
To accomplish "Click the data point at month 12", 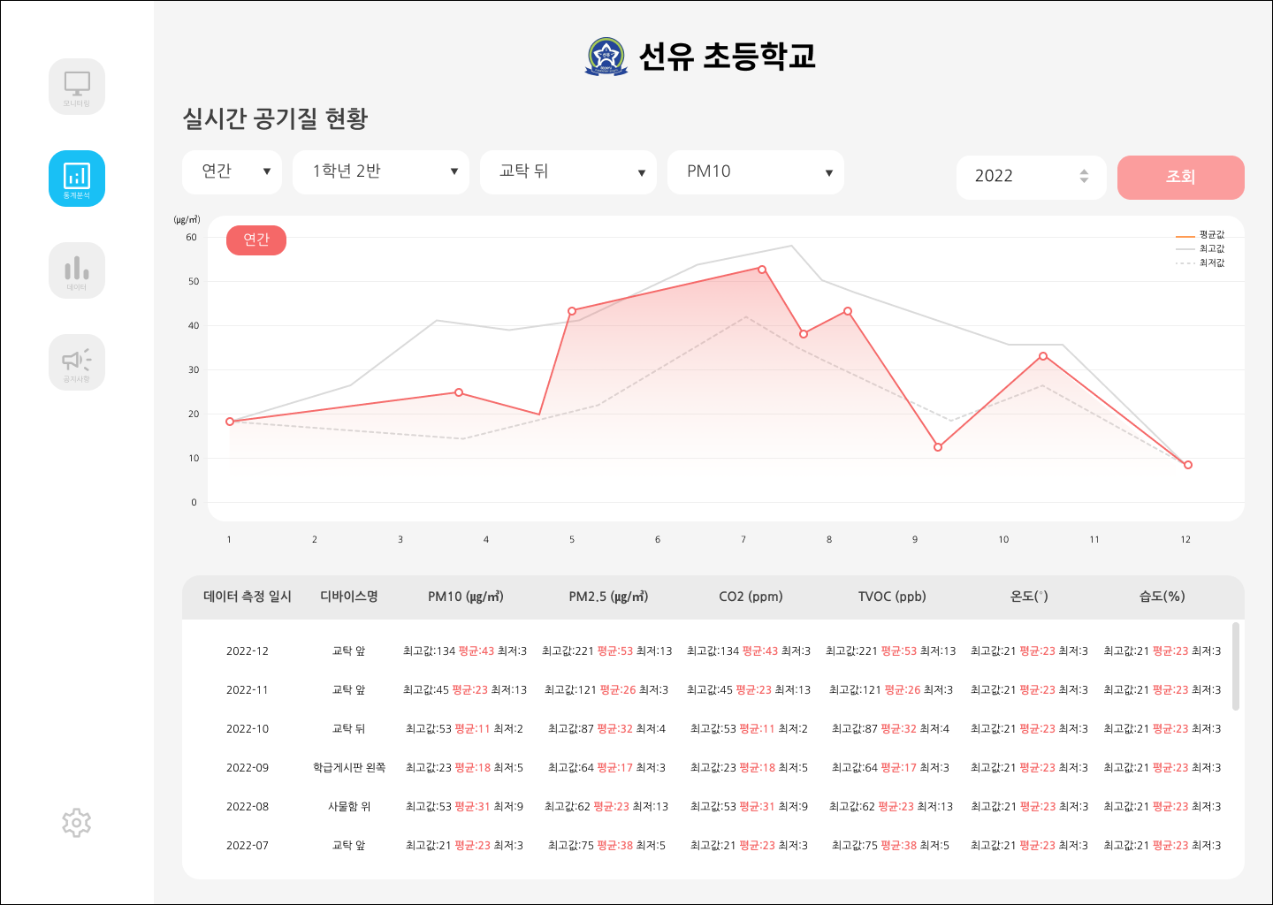I will tap(1188, 465).
